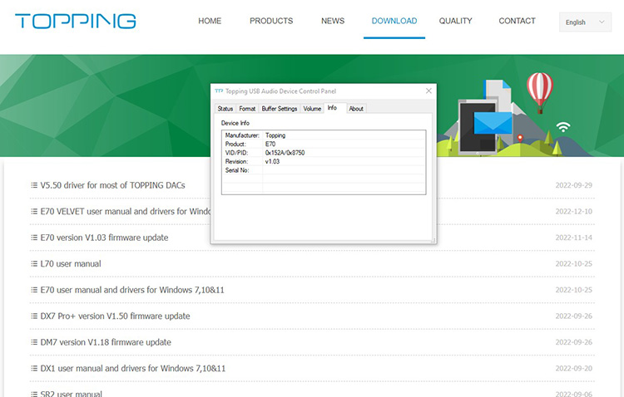Image resolution: width=624 pixels, height=397 pixels.
Task: Select the DOWNLOAD nav item
Action: pos(394,21)
